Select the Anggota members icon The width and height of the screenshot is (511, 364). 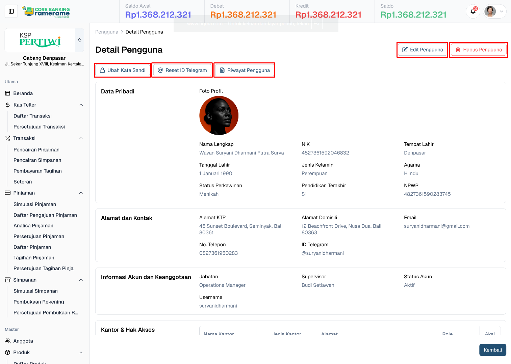(x=7, y=341)
